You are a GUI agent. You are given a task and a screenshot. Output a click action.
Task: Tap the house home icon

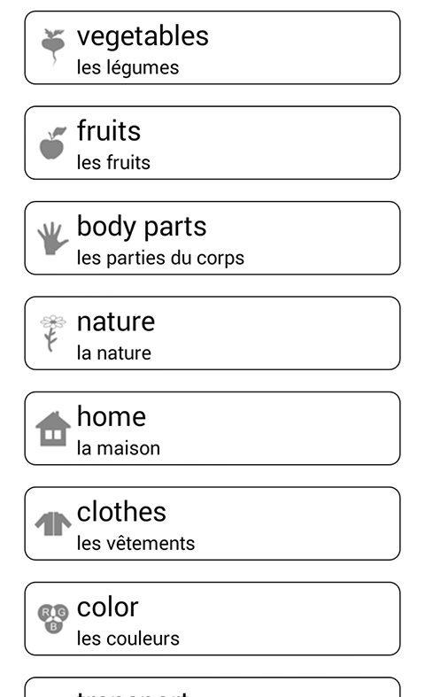[53, 429]
